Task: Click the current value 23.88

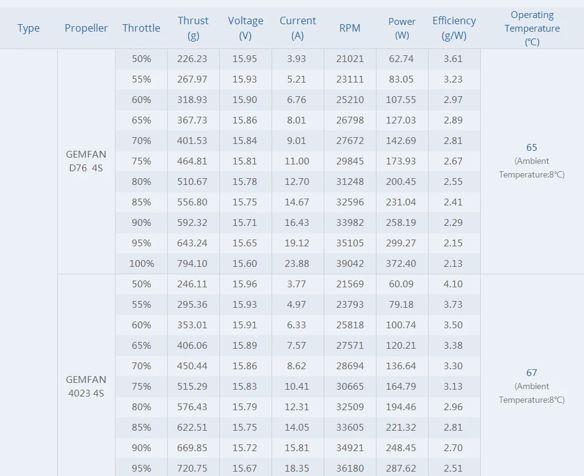Action: 297,264
